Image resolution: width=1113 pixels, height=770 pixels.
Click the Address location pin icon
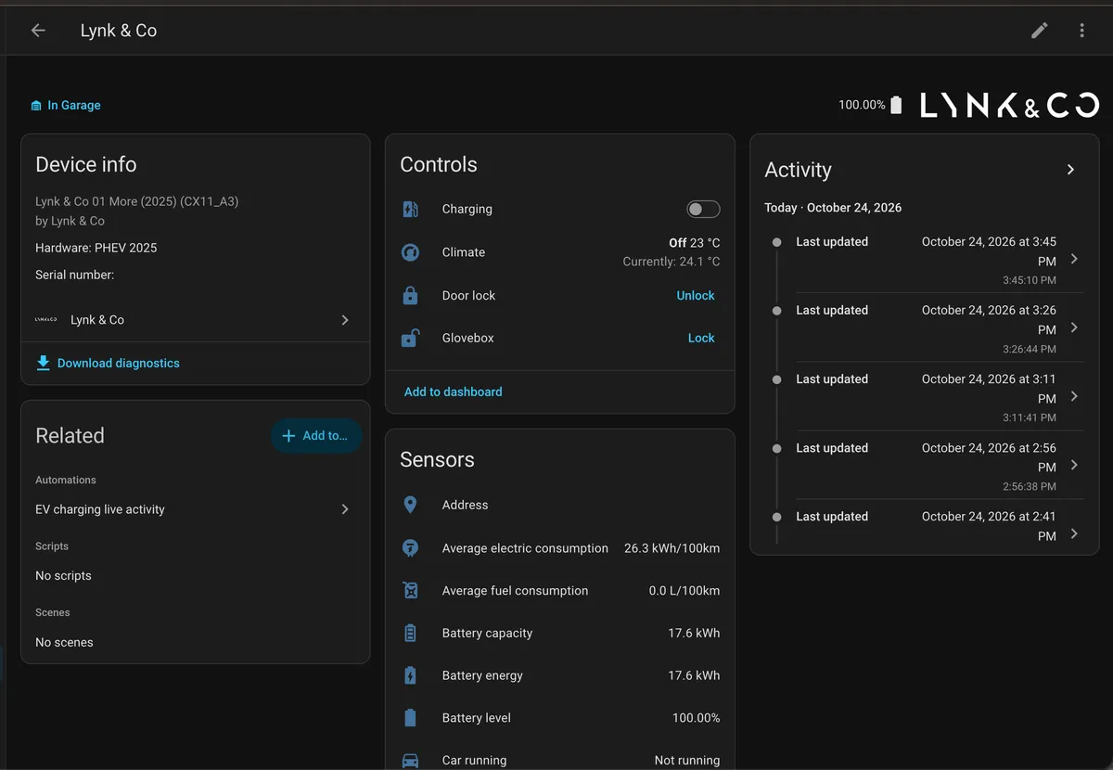pos(410,505)
